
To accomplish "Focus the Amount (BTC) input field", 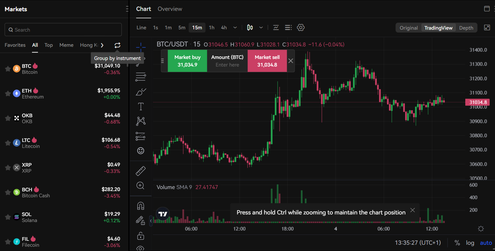I will click(227, 65).
